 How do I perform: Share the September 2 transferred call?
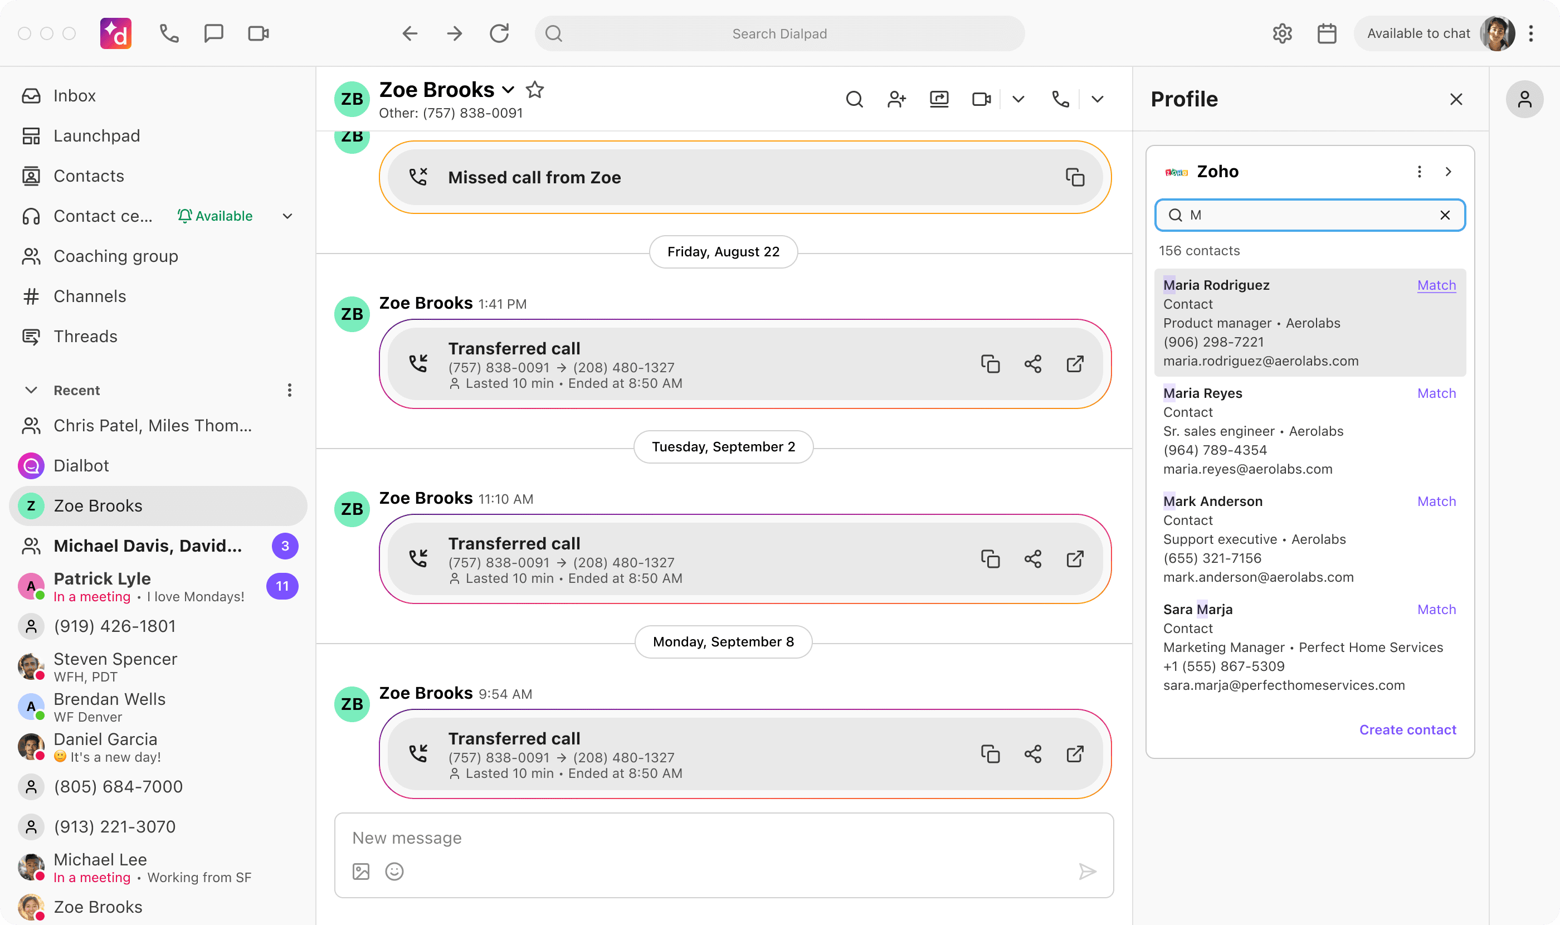coord(1032,559)
